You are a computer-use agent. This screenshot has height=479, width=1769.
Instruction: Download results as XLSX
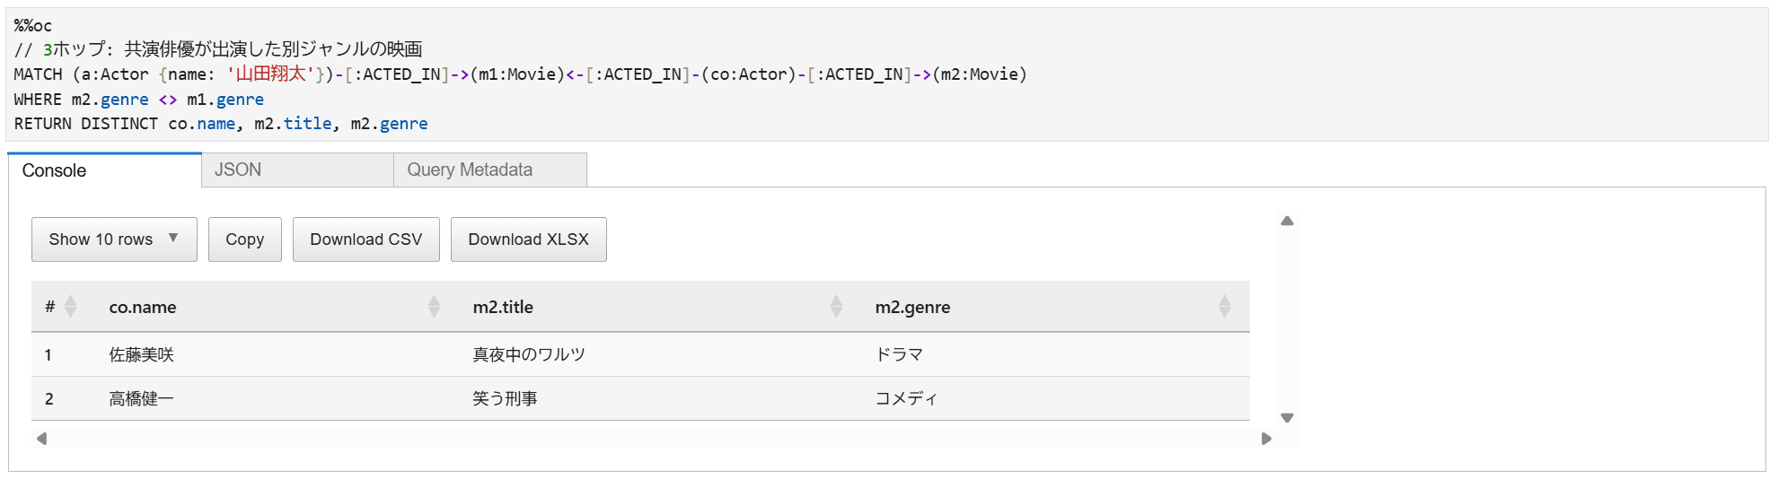[x=529, y=239]
